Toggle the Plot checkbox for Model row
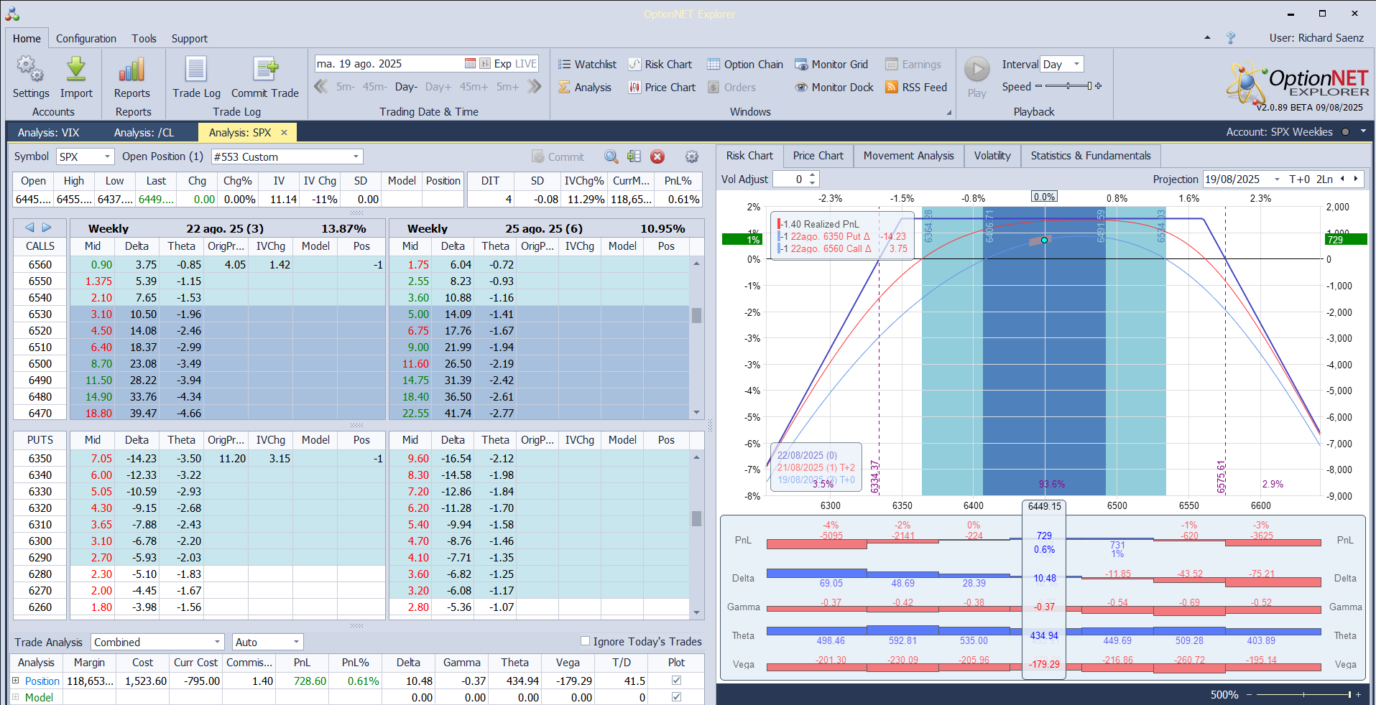The height and width of the screenshot is (705, 1376). point(676,697)
